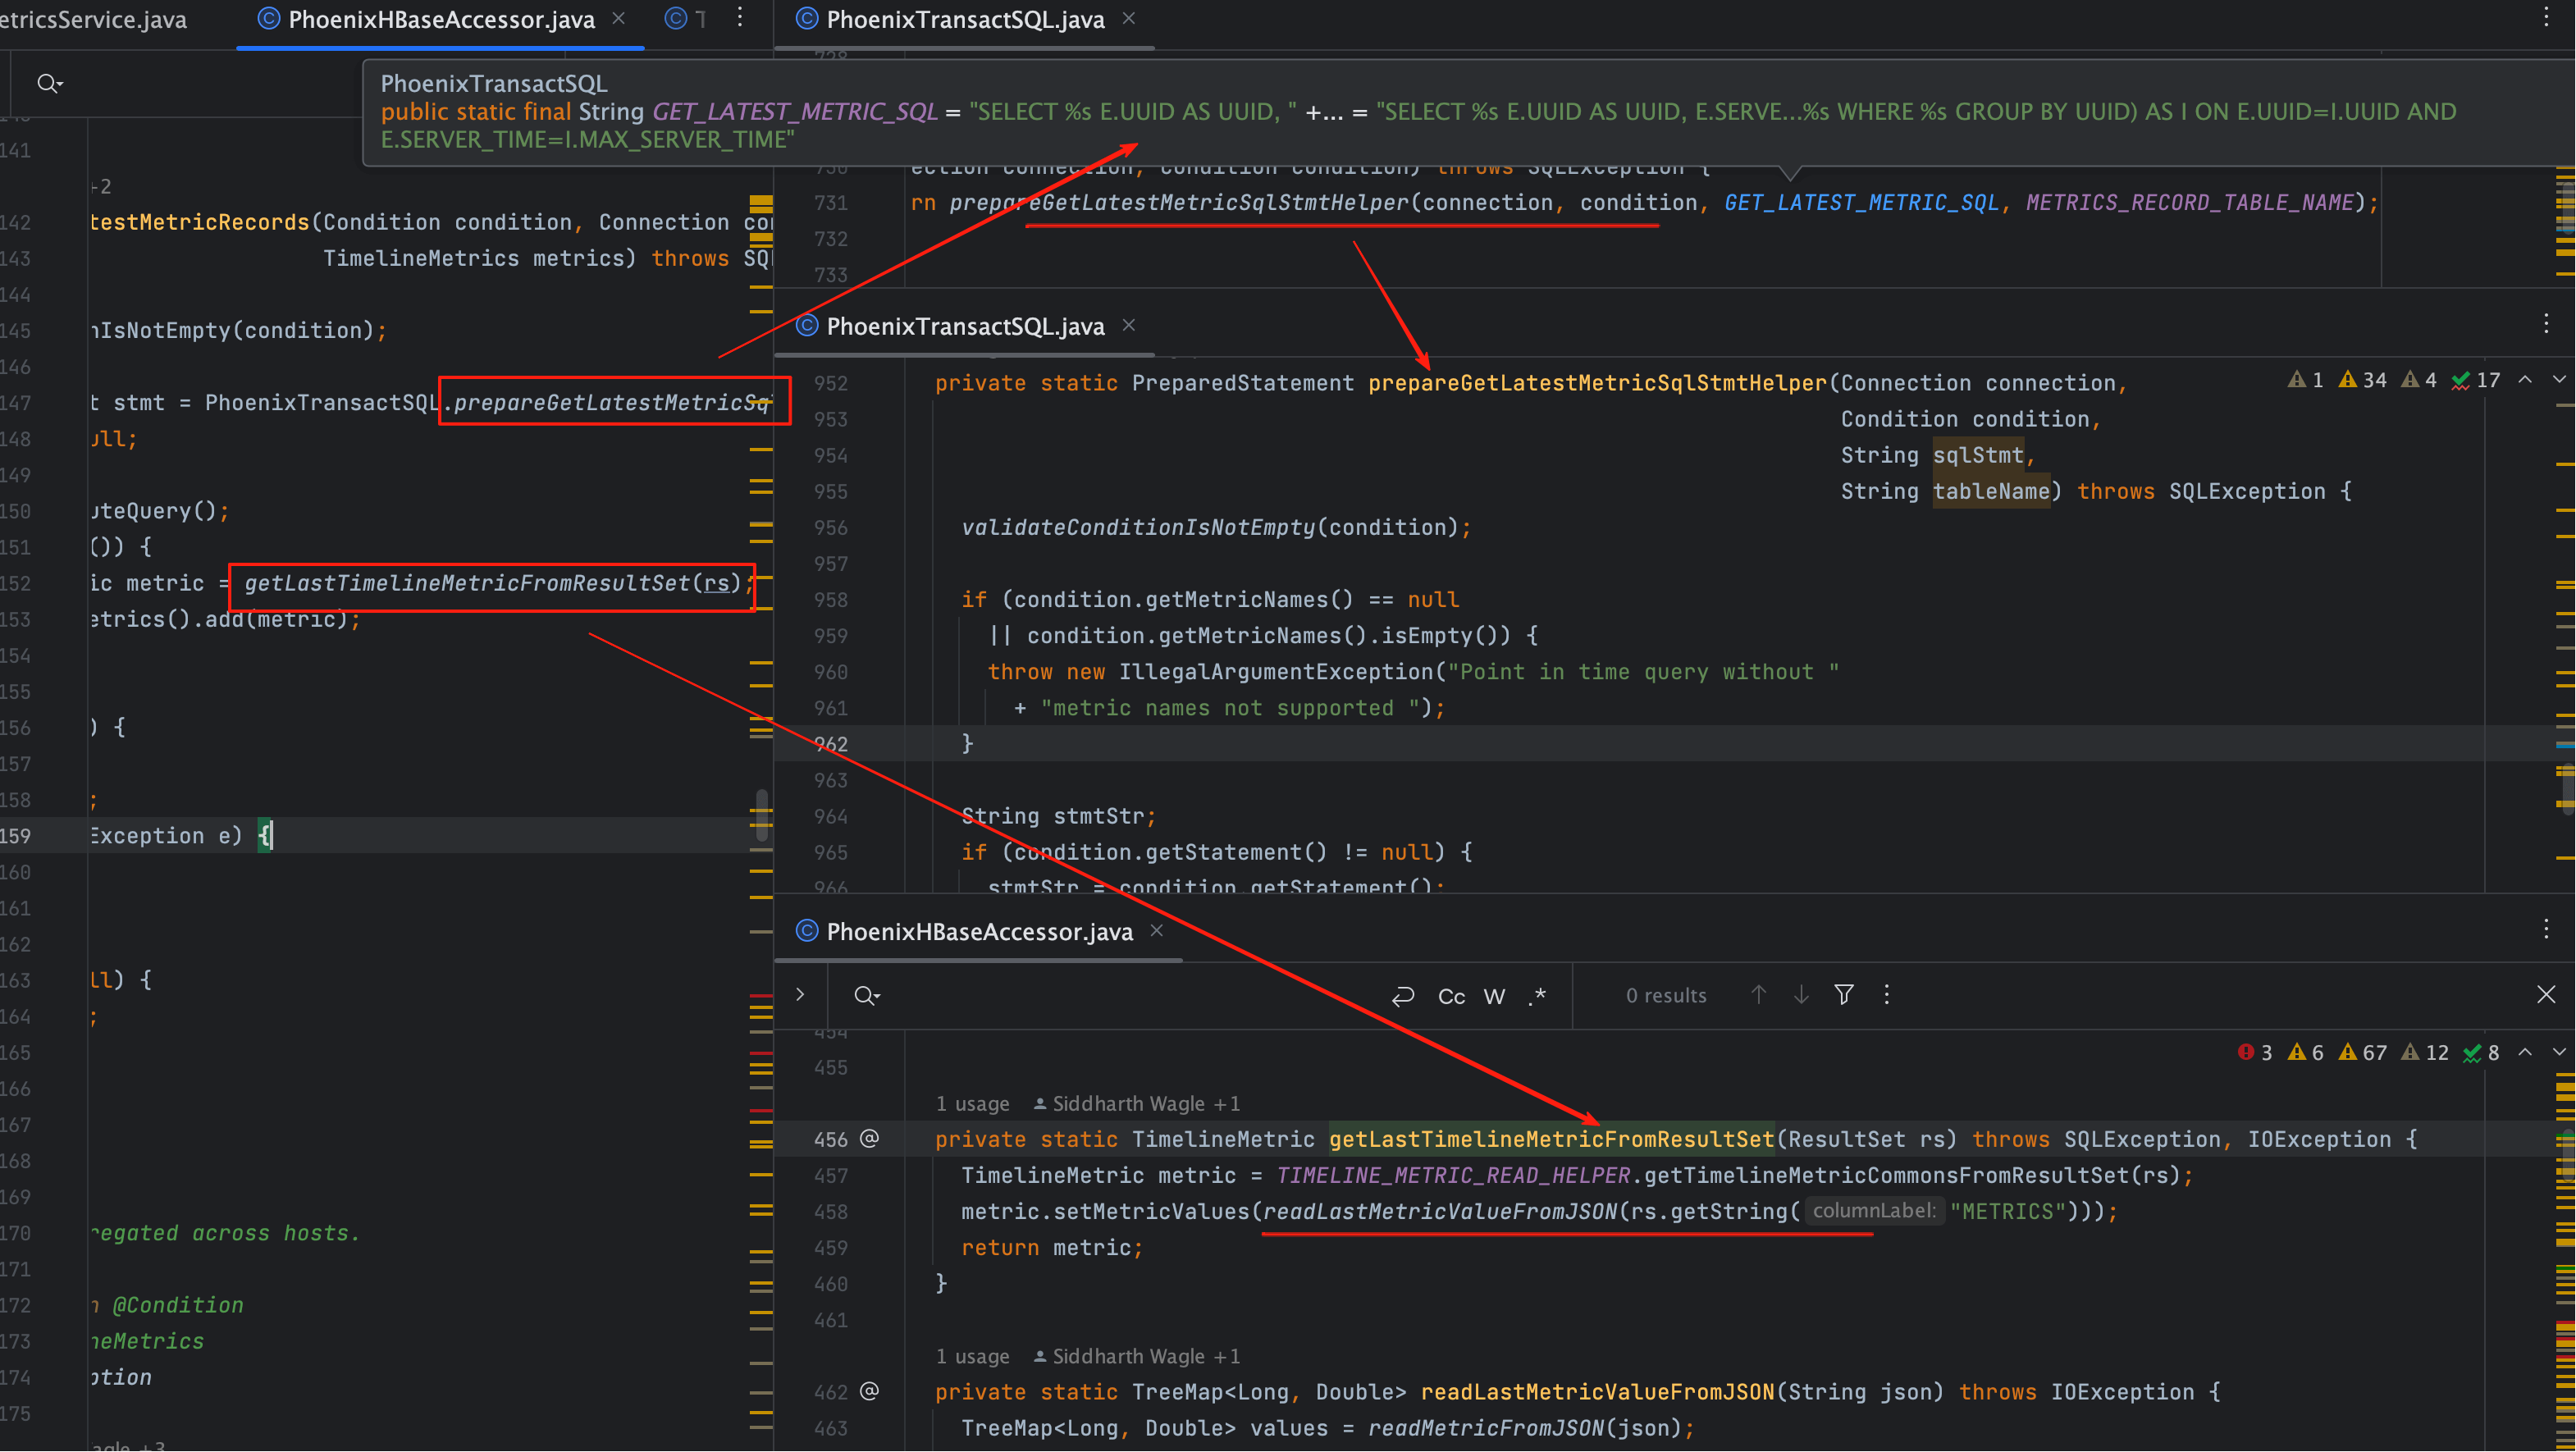Go to next search occurrence
Screen dimensions: 2576x1452
pos(1801,995)
